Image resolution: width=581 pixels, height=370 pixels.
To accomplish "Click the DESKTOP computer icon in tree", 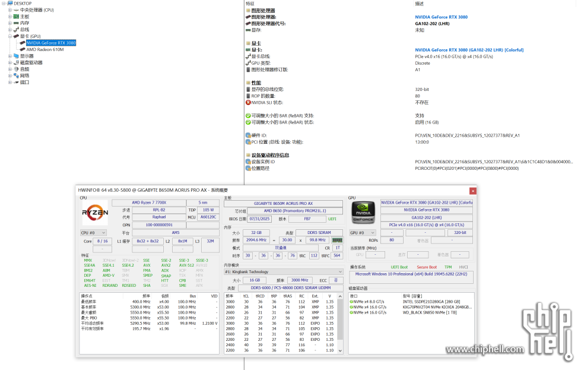I will coord(10,4).
